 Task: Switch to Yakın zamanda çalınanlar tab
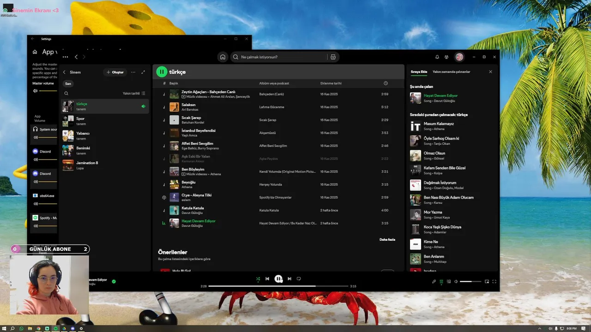(x=452, y=72)
